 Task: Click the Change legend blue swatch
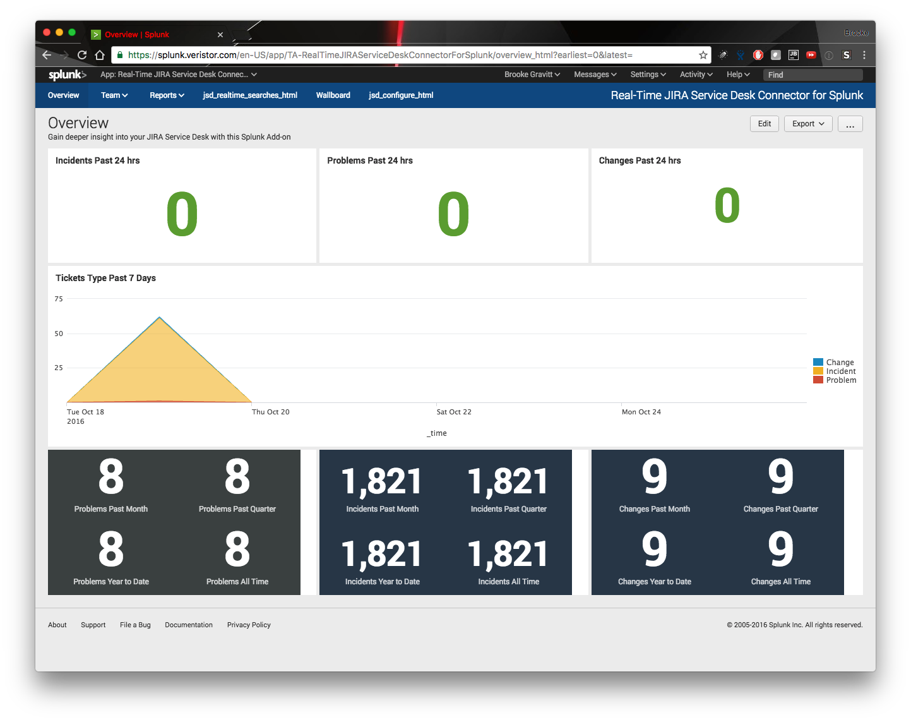tap(818, 362)
